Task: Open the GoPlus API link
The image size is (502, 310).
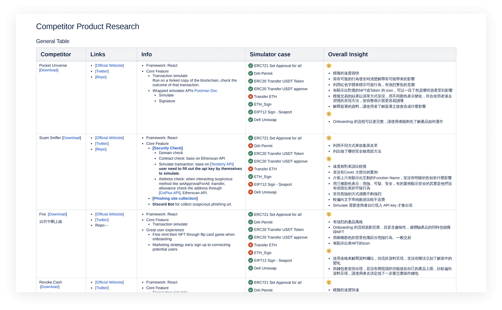Action: coord(170,193)
